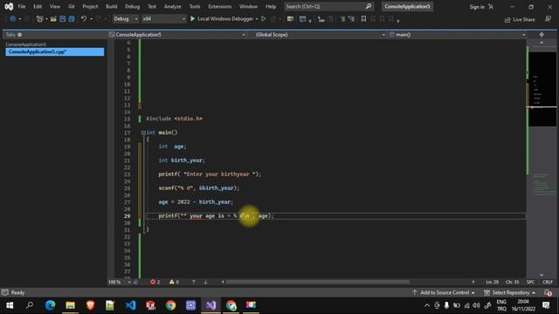Open the Tools menu
The image size is (559, 314).
coord(195,6)
